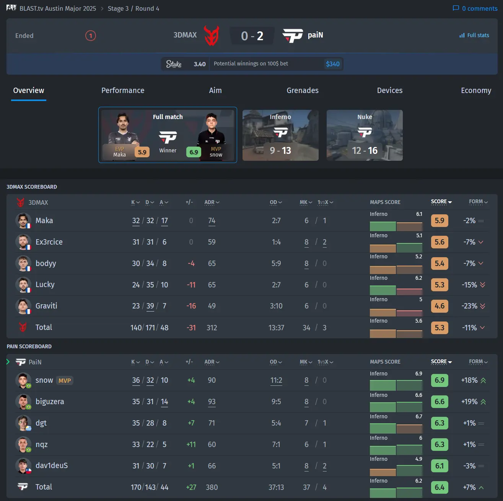
Task: Open dgt's player avatar
Action: coord(23,423)
